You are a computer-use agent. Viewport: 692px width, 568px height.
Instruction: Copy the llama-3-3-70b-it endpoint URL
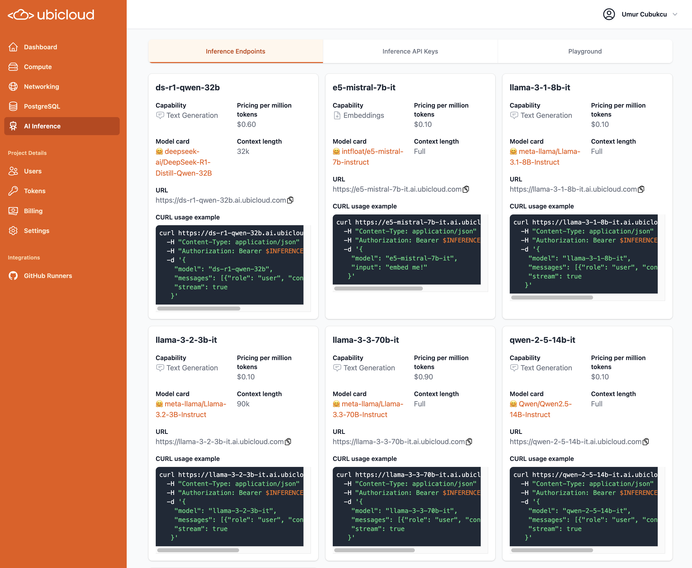pos(469,442)
